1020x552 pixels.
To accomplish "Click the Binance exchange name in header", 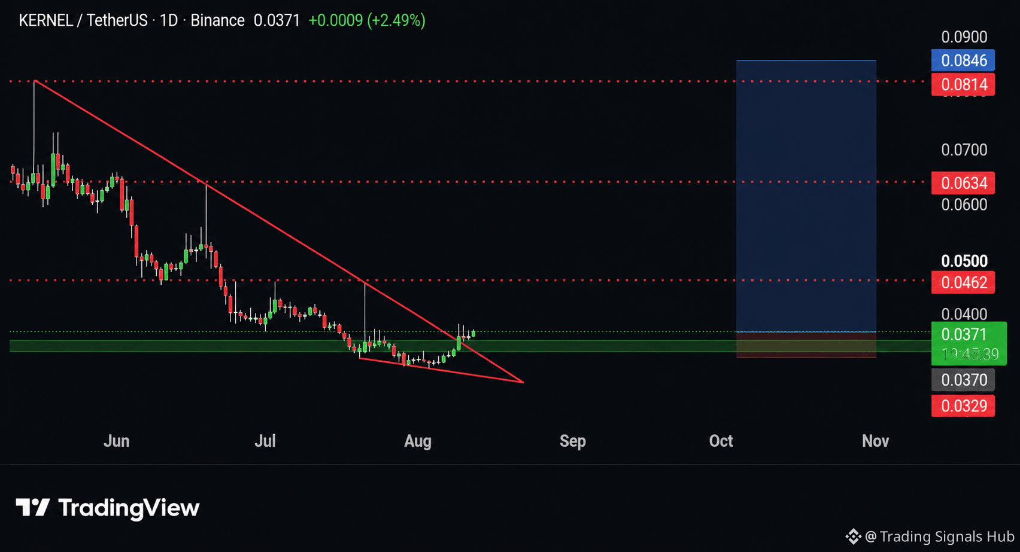I will click(x=217, y=20).
